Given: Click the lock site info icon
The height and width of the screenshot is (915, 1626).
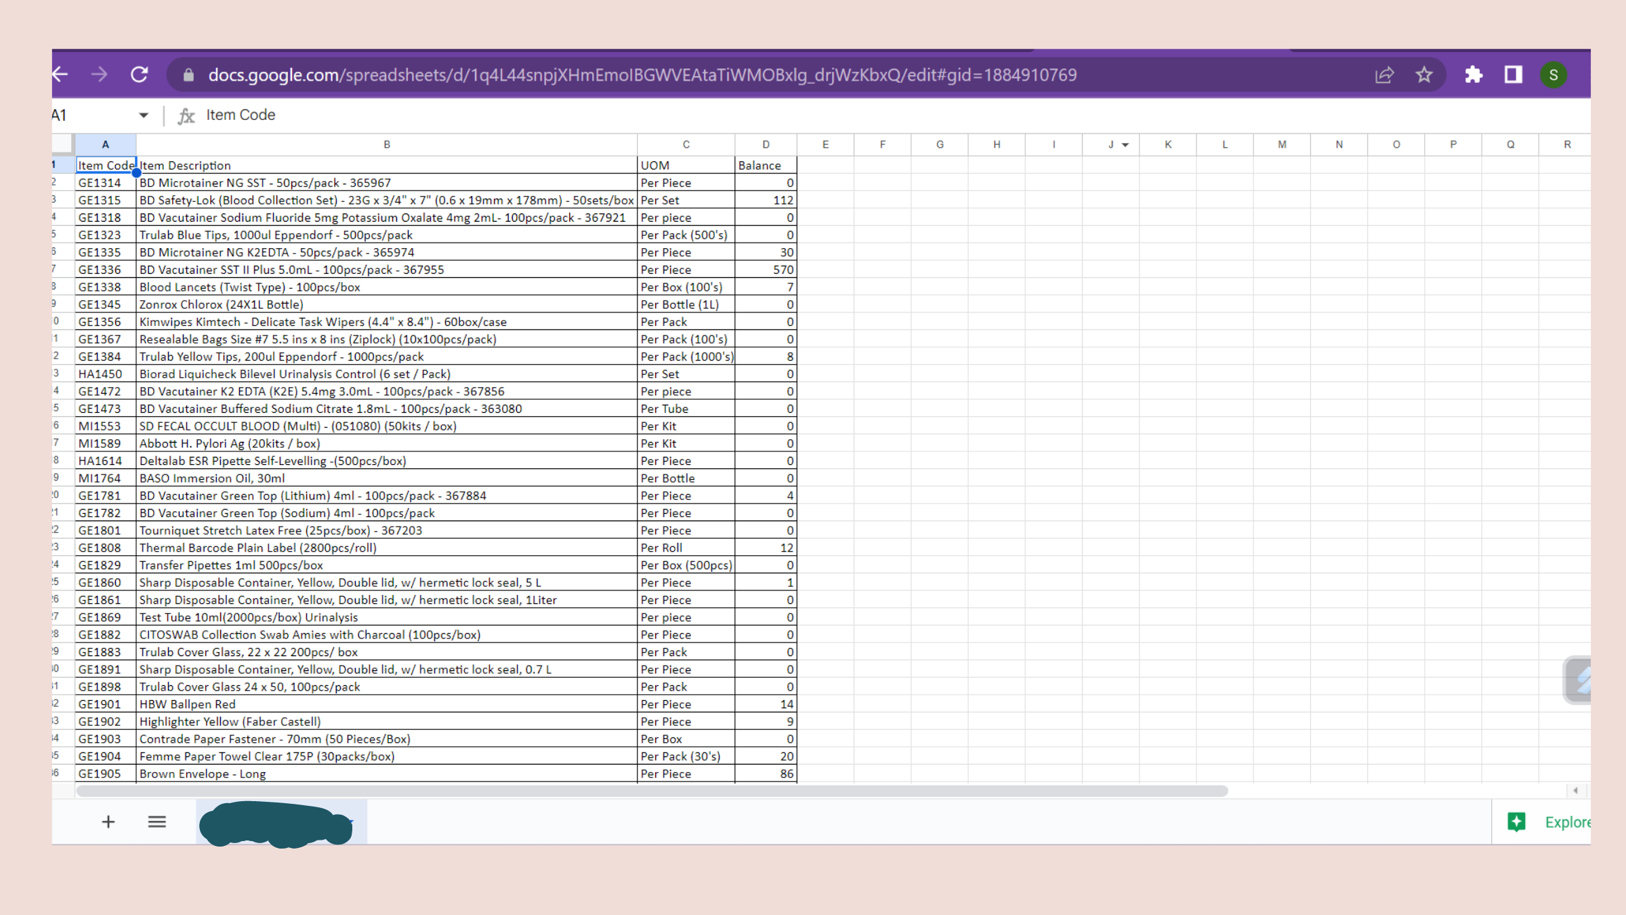Looking at the screenshot, I should 188,75.
